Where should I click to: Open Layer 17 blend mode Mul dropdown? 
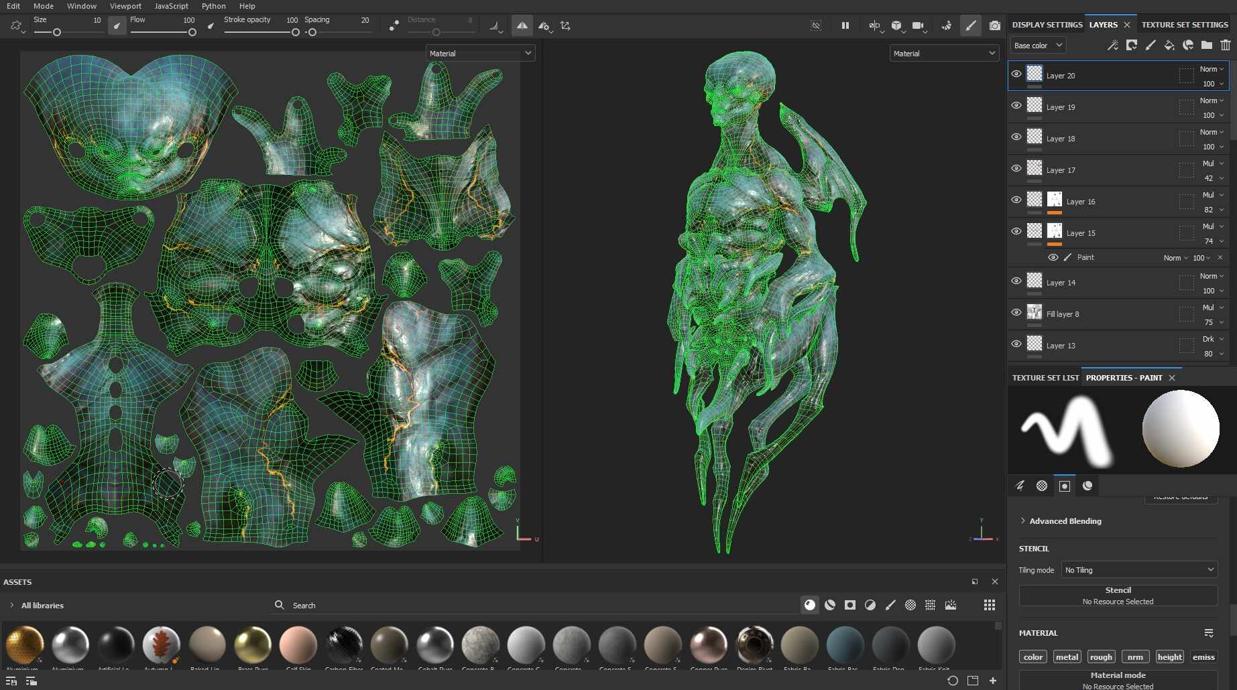(1212, 163)
